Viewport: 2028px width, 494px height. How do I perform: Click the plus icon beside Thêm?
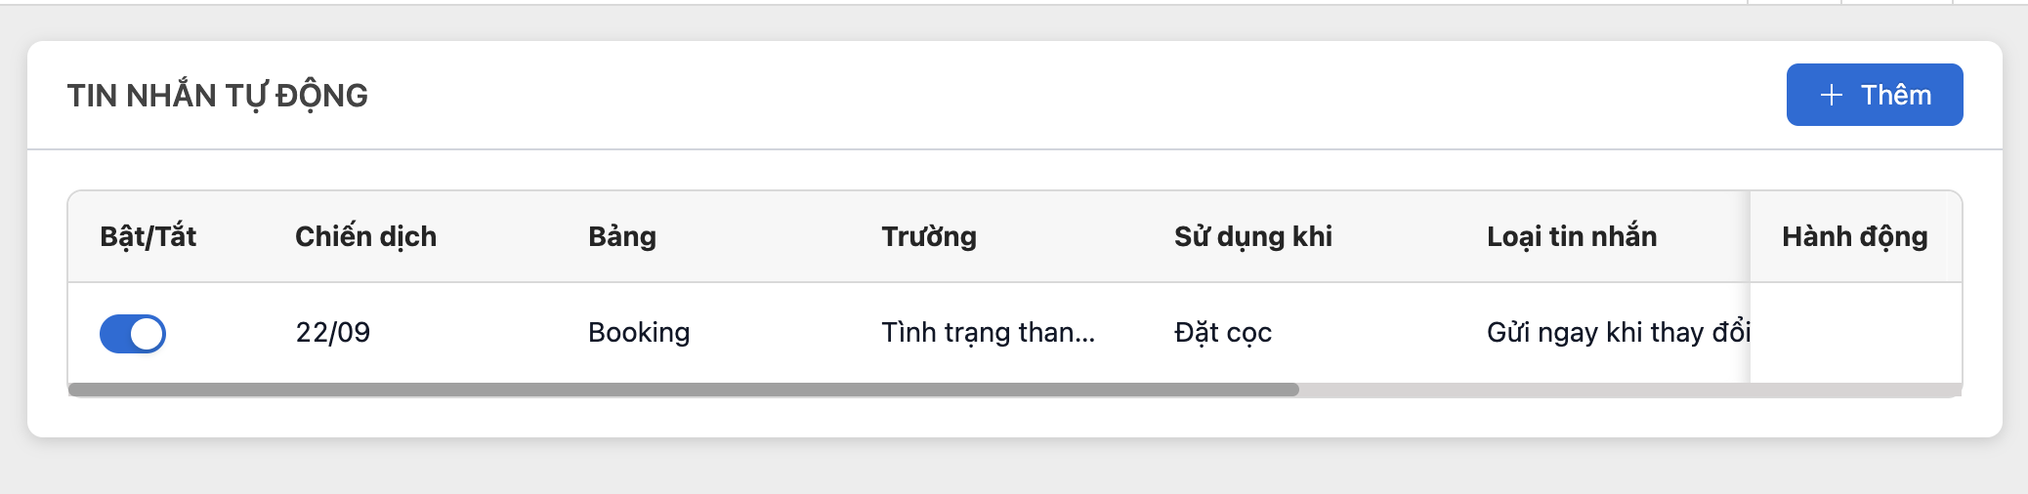click(x=1832, y=95)
